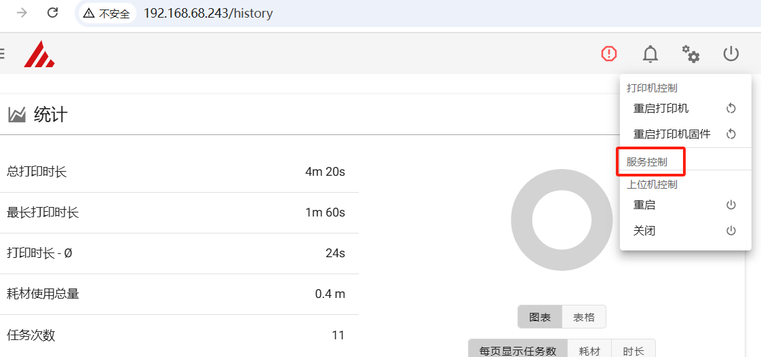
Task: Switch to 图表 chart view
Action: click(x=540, y=317)
